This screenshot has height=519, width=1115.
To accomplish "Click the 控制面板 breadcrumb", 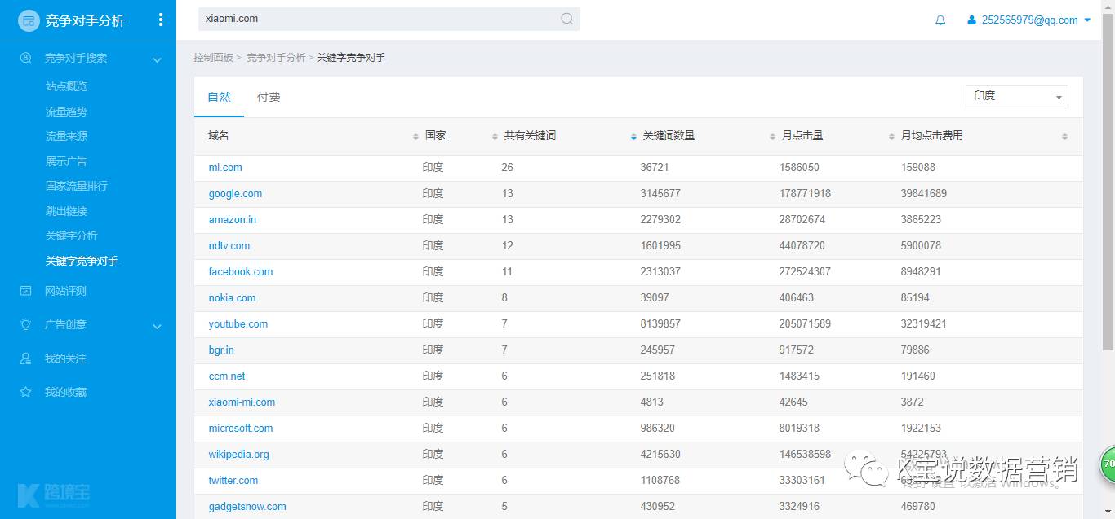I will pyautogui.click(x=213, y=58).
